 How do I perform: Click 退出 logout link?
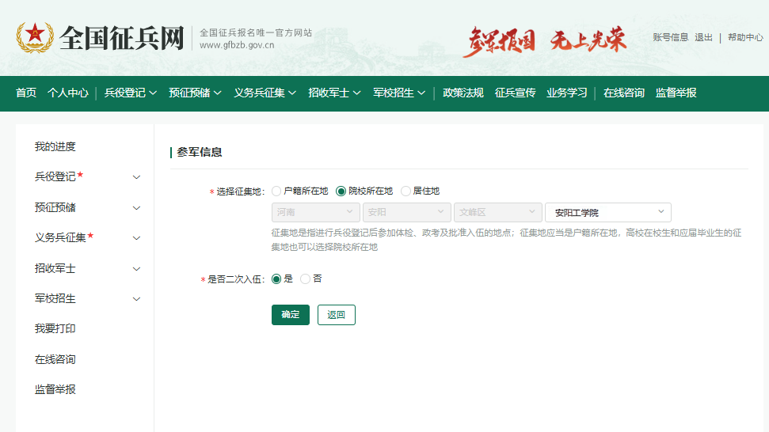(703, 37)
